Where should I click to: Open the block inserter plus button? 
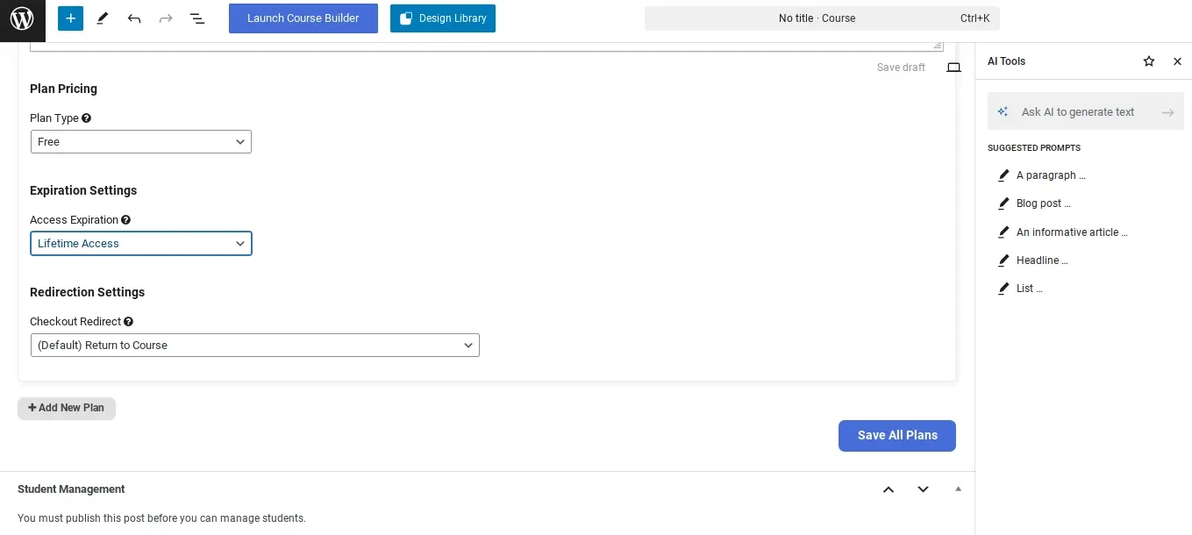[70, 18]
